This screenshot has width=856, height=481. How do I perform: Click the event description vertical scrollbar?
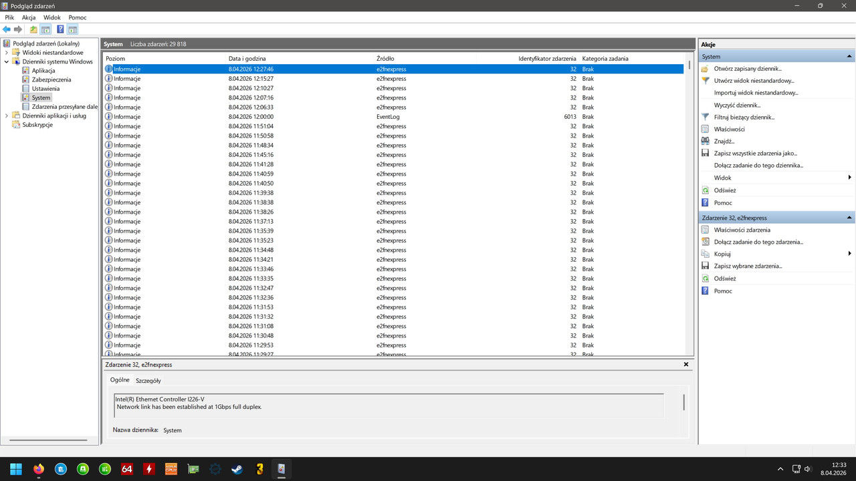pos(683,402)
